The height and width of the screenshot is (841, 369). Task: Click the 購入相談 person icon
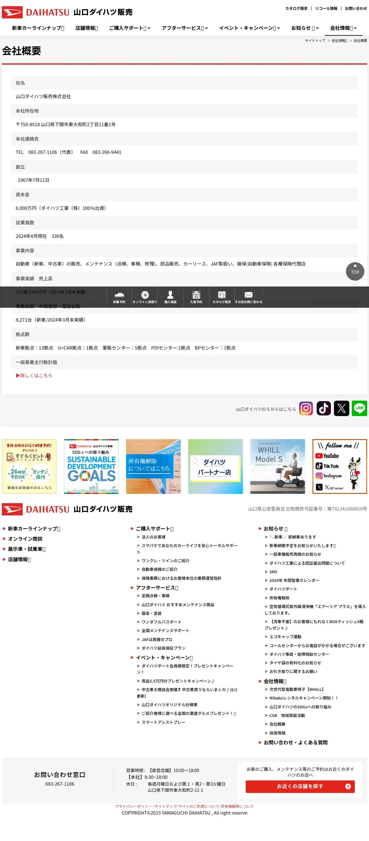point(170,295)
